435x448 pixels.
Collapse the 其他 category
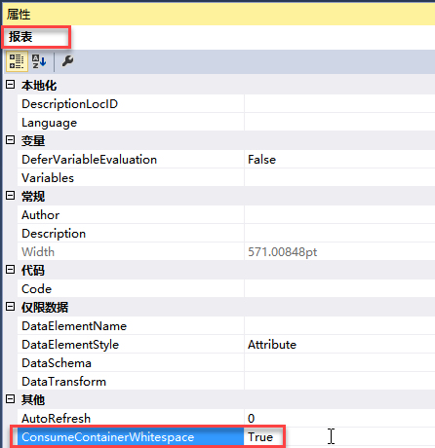(11, 399)
